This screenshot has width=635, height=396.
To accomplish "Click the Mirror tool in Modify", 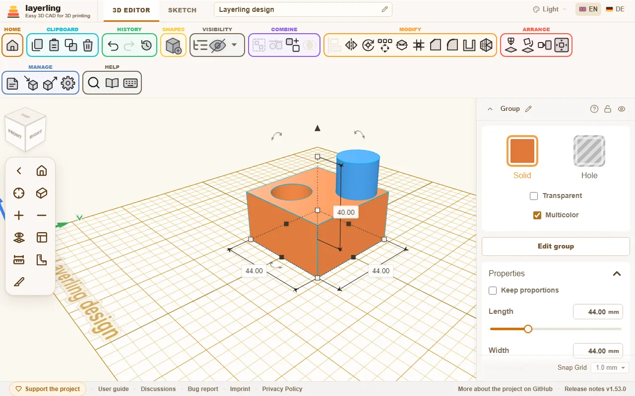I will (351, 46).
